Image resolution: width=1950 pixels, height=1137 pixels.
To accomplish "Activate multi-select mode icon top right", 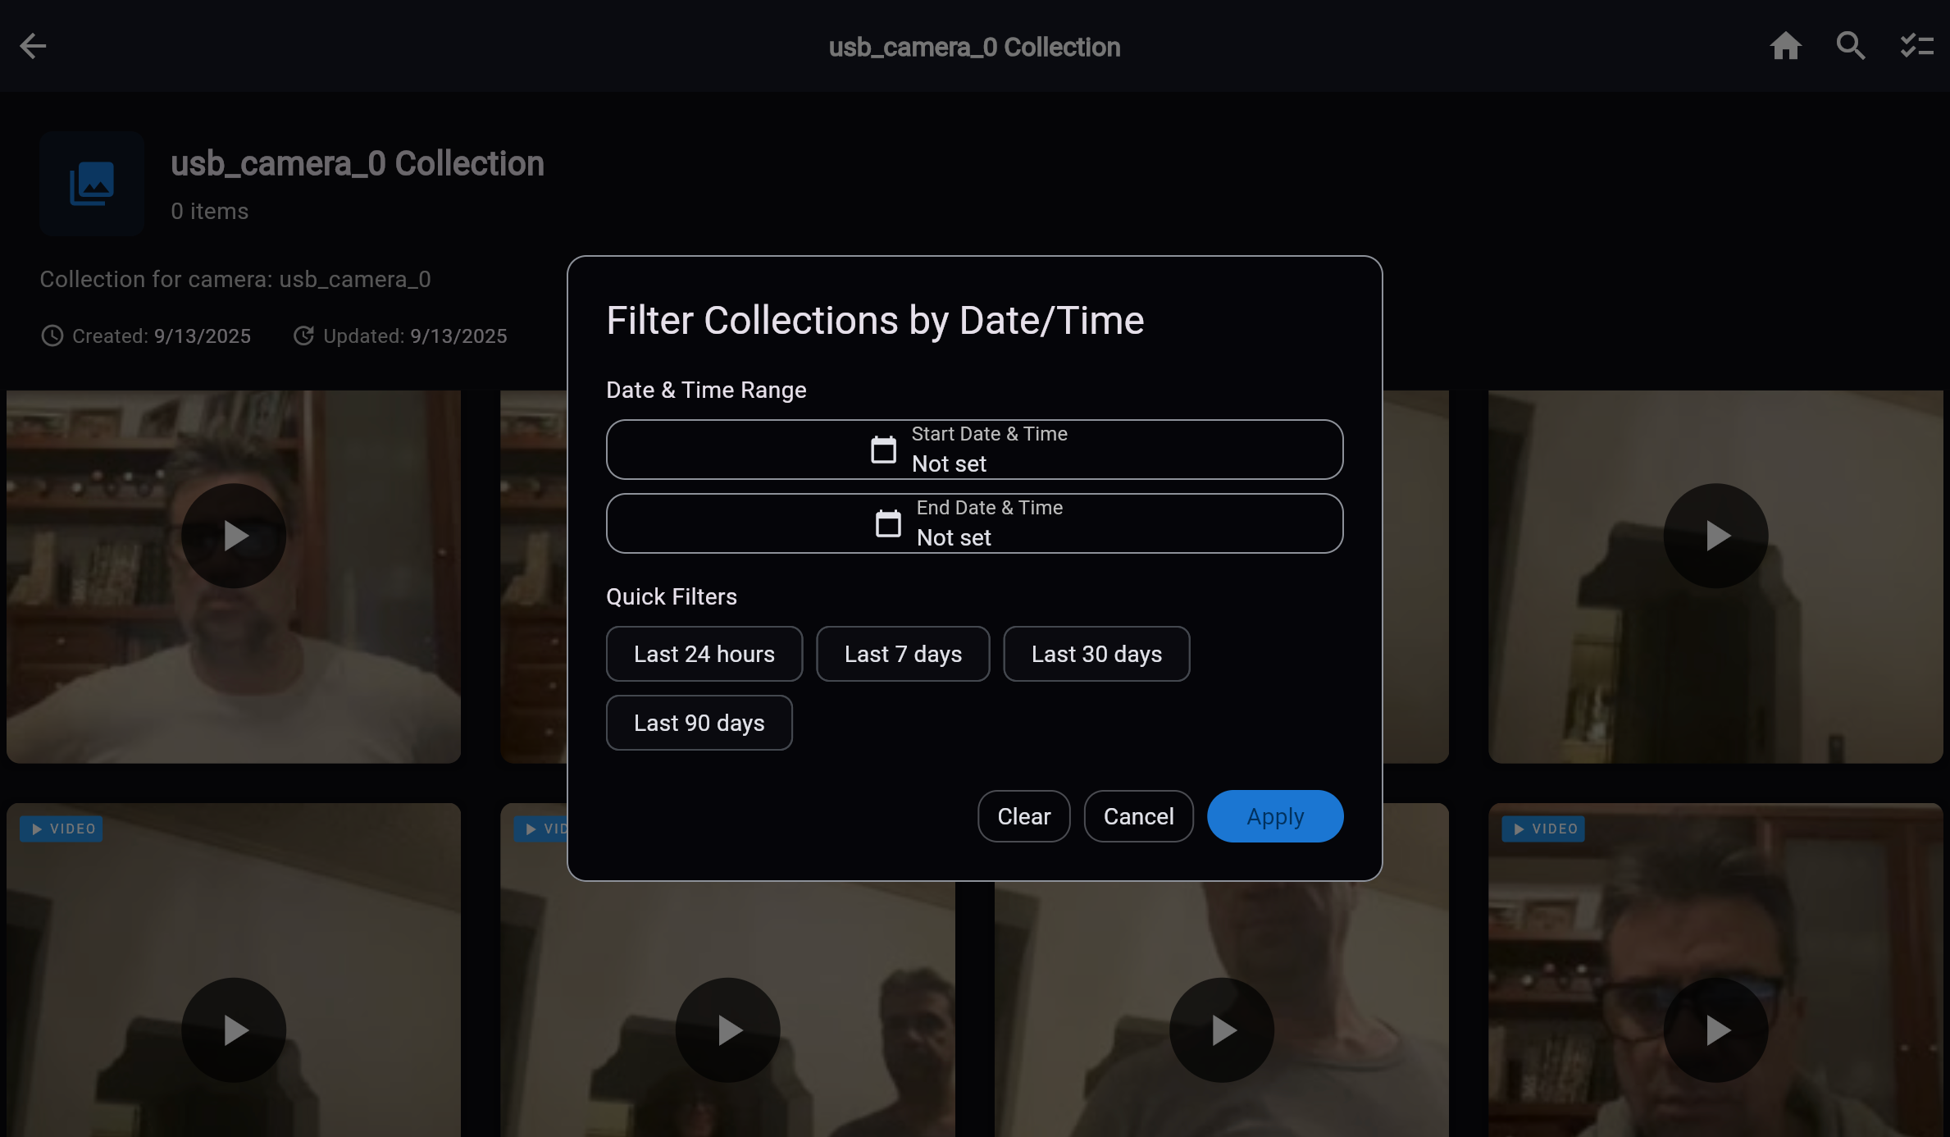I will (1916, 46).
